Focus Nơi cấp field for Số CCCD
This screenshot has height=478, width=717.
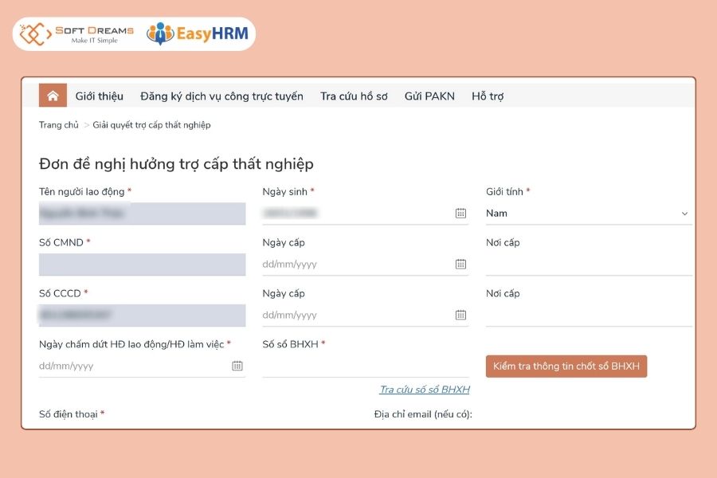(589, 315)
